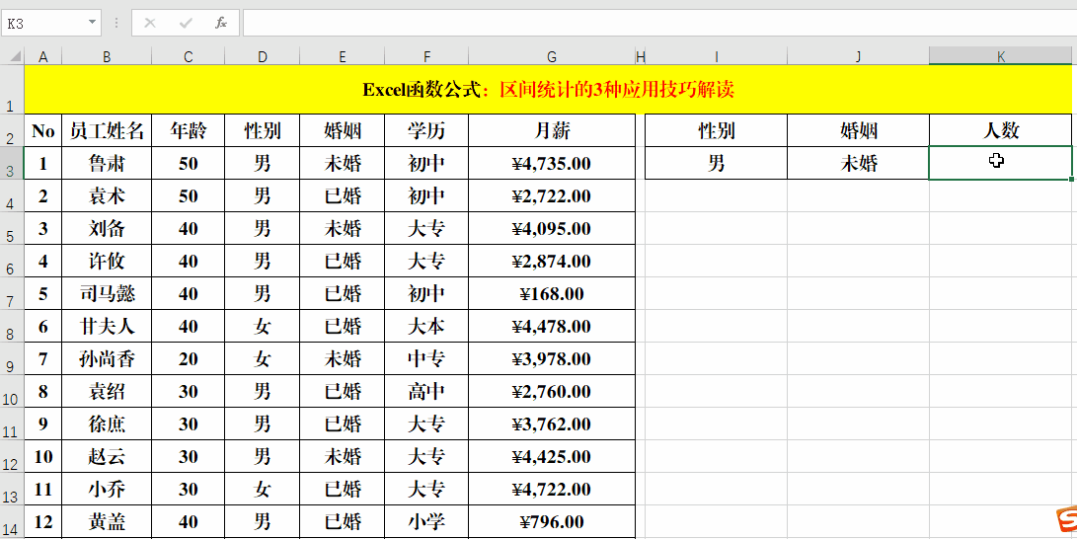Click the Name Box showing K3
Viewport: 1077px width, 539px height.
45,23
